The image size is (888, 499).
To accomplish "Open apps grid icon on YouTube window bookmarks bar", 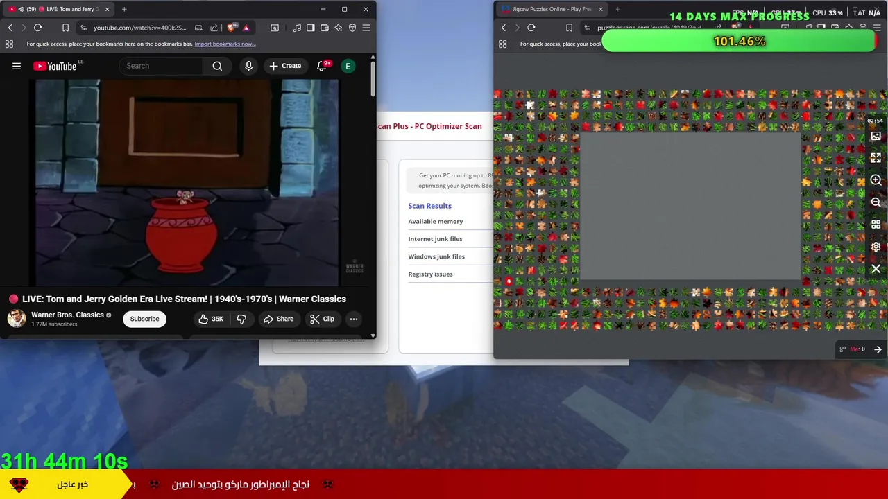I will 9,44.
